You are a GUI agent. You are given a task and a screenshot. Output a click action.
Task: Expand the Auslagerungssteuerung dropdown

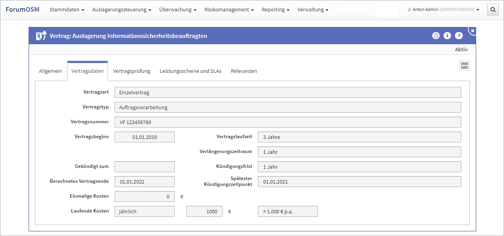click(122, 10)
